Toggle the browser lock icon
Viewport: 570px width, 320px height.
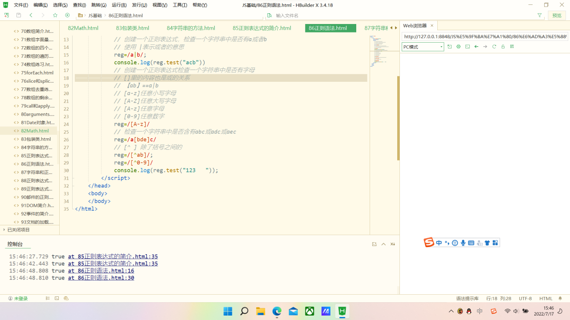[x=503, y=47]
